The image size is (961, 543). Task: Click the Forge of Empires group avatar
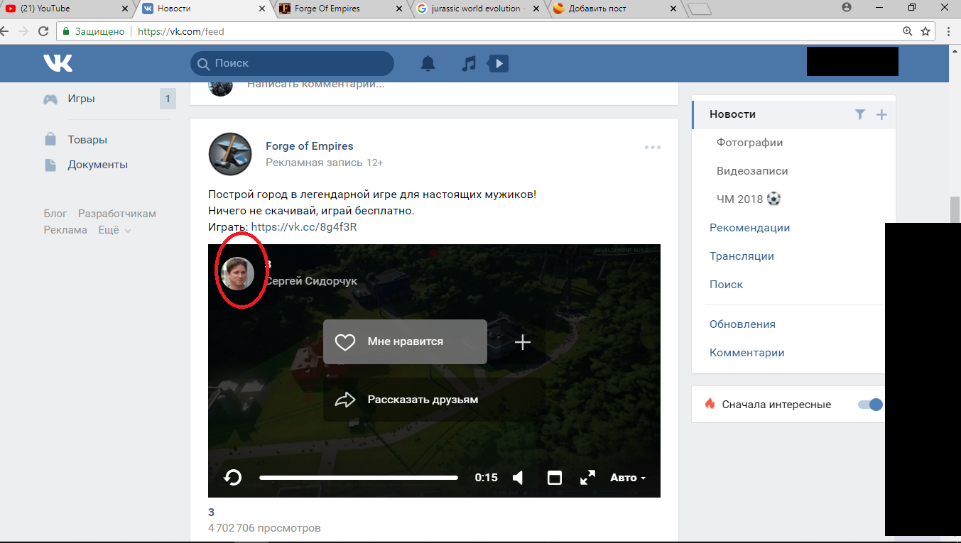(x=230, y=154)
